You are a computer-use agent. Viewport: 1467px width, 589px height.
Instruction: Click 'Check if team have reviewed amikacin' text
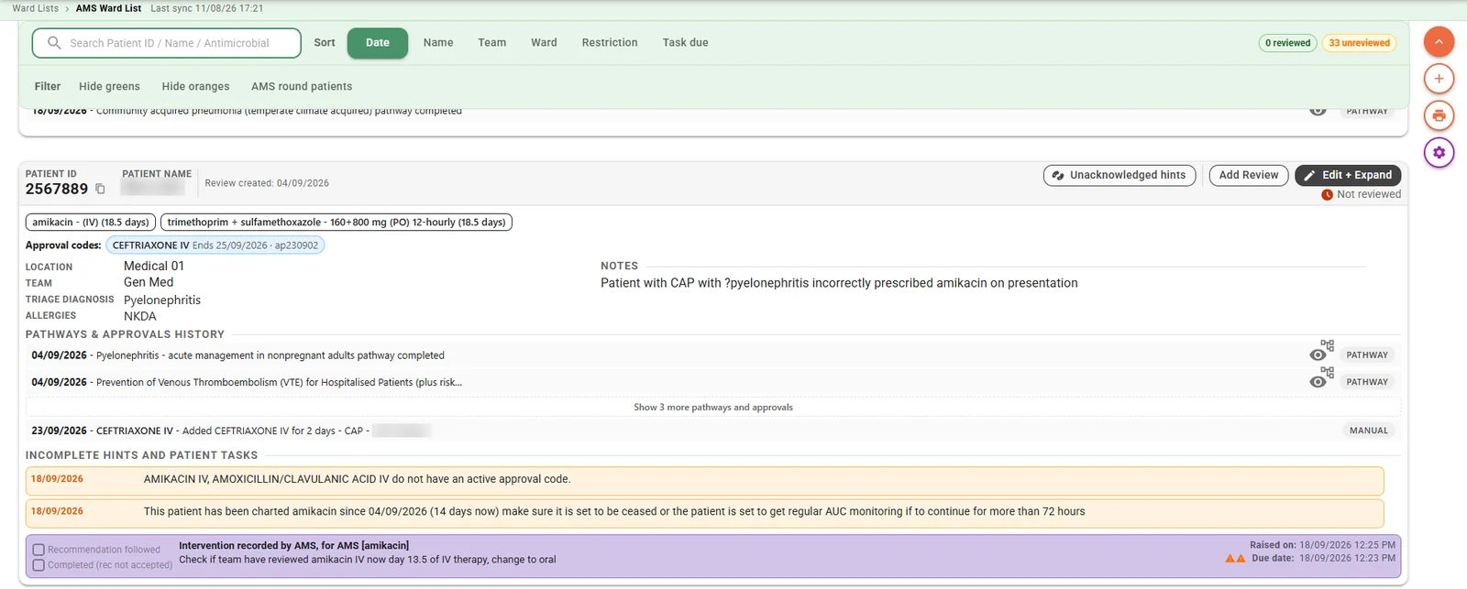367,560
